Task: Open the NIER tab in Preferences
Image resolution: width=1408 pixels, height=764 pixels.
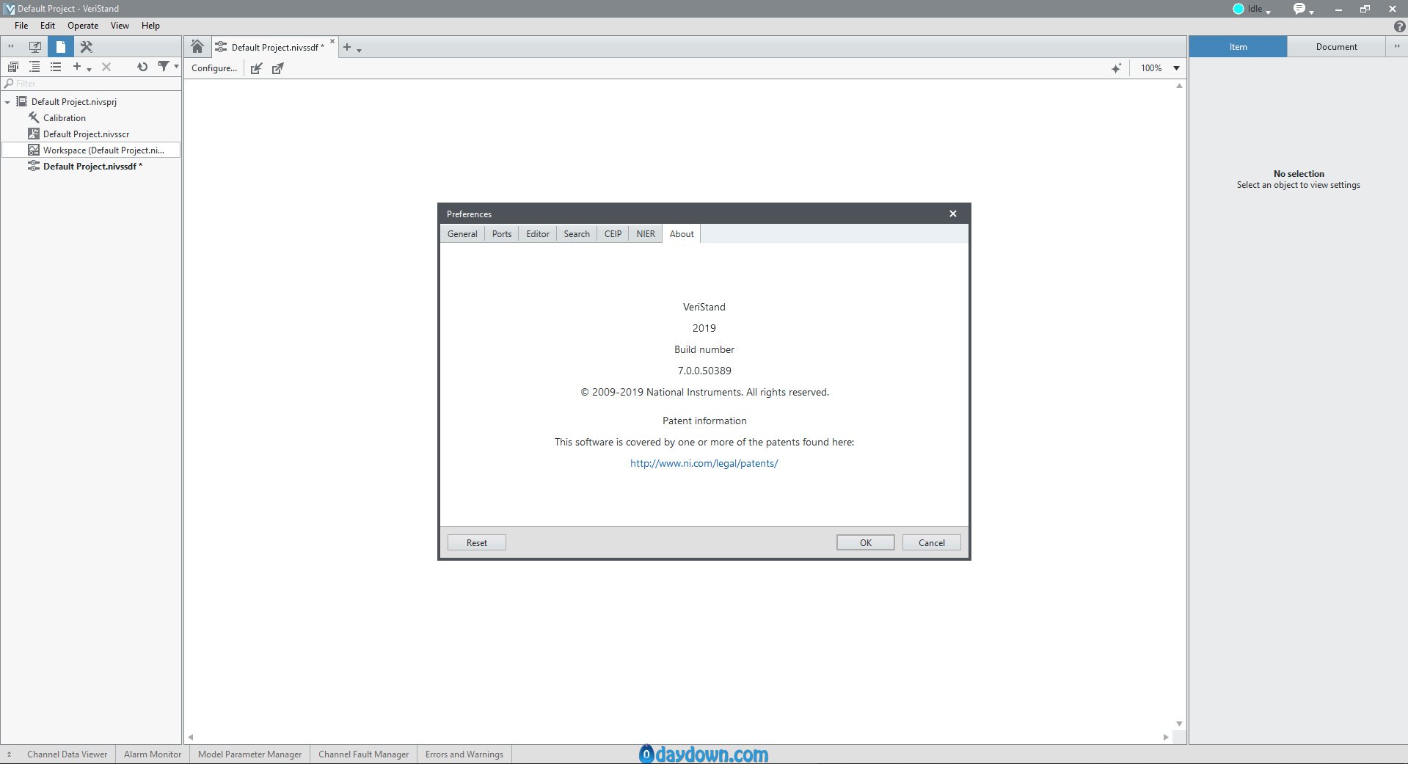Action: 646,234
